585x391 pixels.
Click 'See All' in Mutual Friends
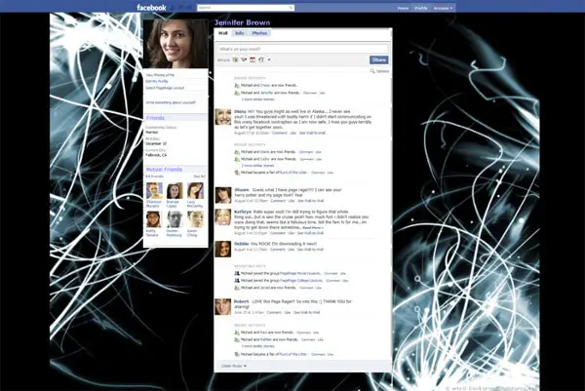pos(199,176)
